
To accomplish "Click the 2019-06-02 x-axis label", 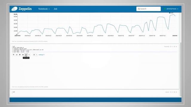I will 69,36.
